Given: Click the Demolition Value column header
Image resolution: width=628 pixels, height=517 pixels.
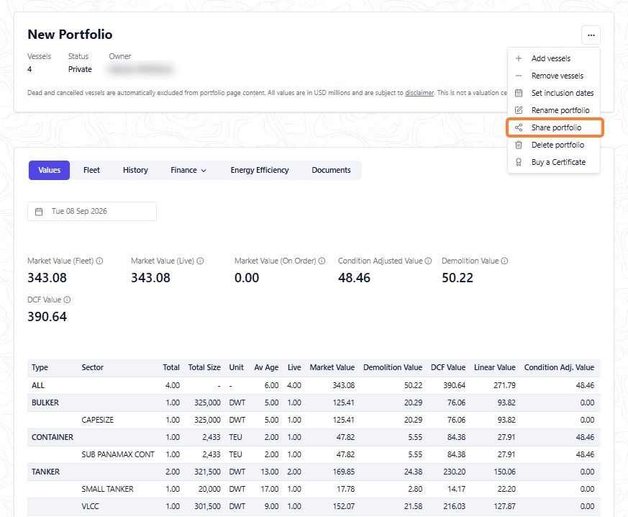Looking at the screenshot, I should point(393,367).
